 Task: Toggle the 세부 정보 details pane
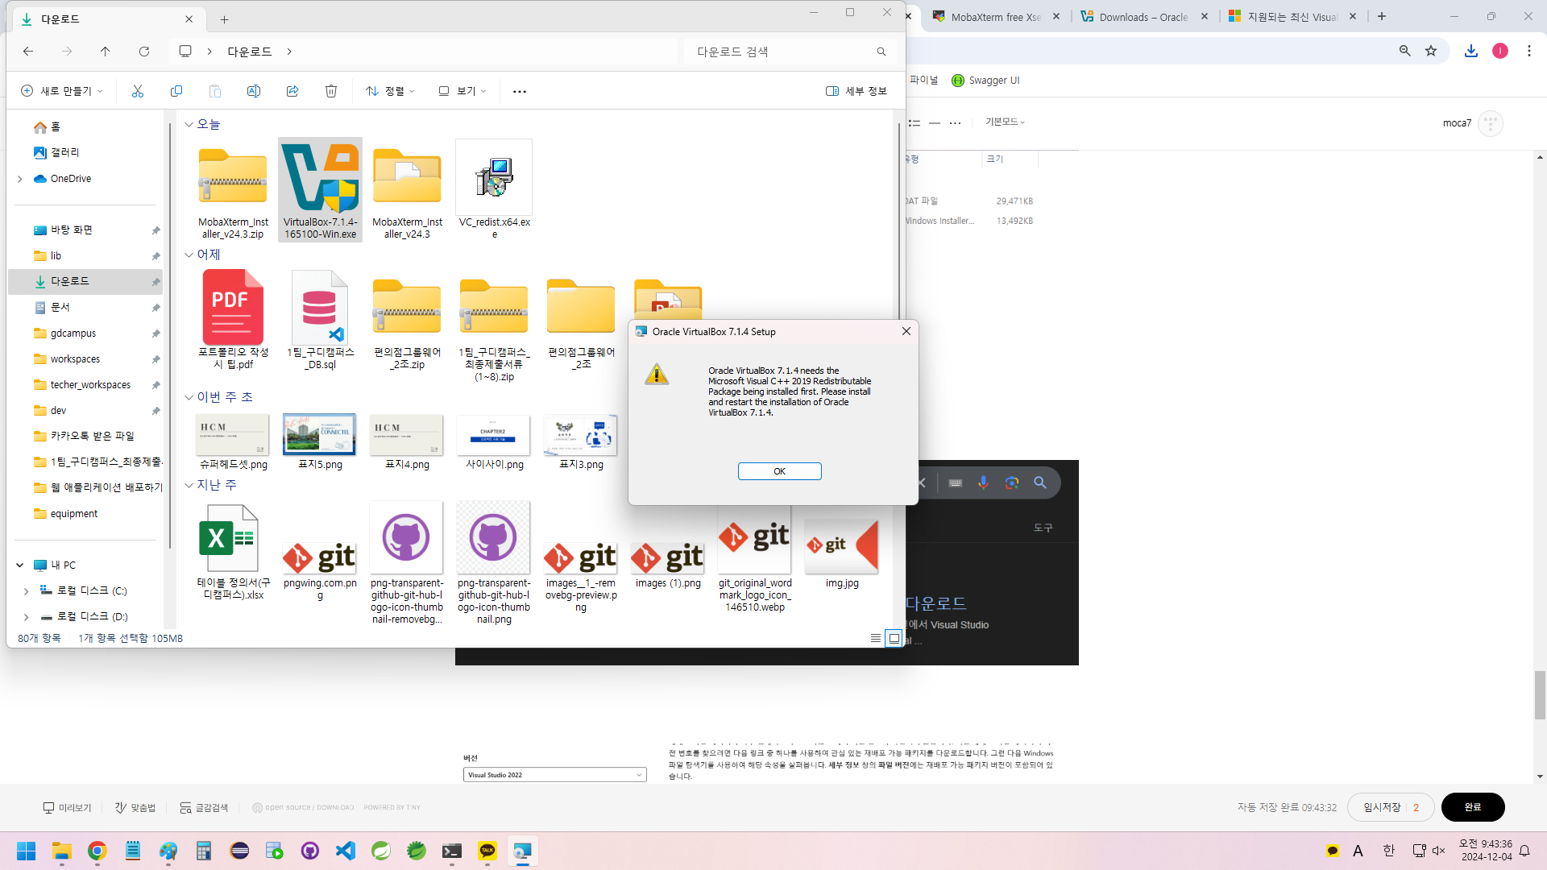tap(856, 91)
